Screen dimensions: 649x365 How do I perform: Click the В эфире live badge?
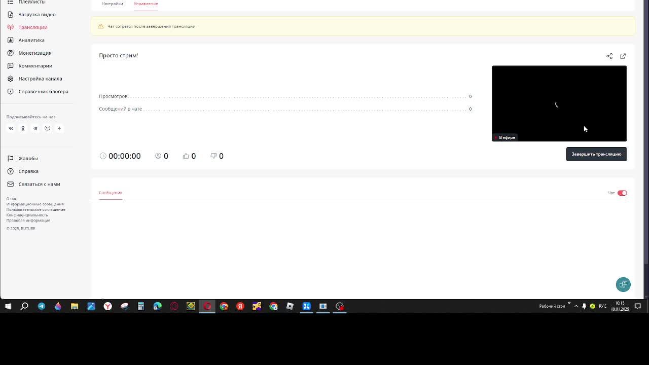click(x=504, y=137)
